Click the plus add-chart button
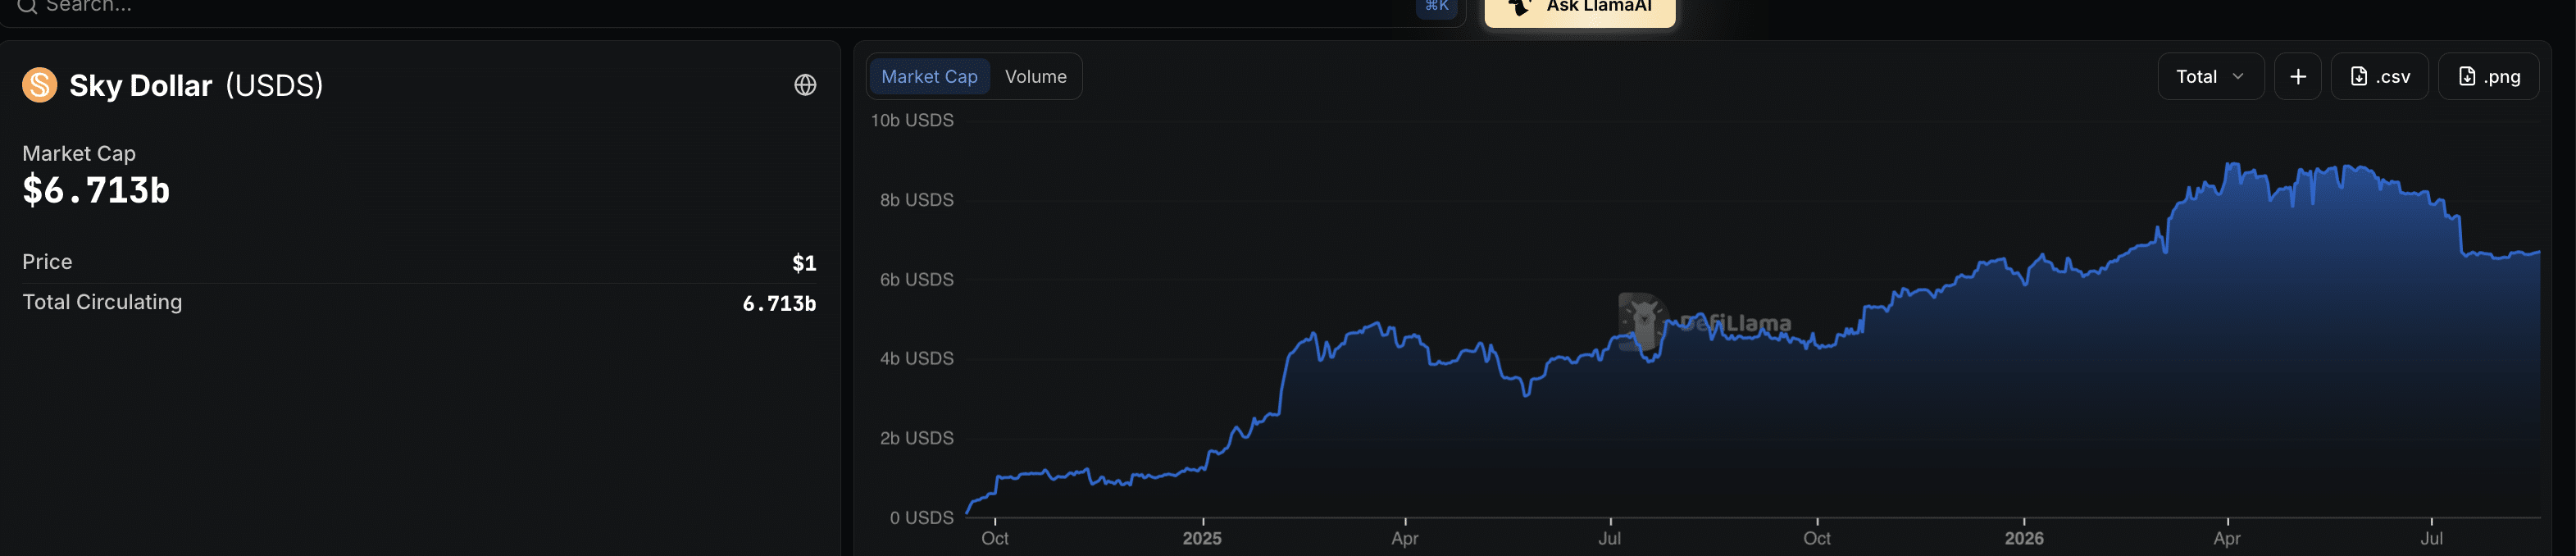Screen dimensions: 2576x556 (2297, 77)
